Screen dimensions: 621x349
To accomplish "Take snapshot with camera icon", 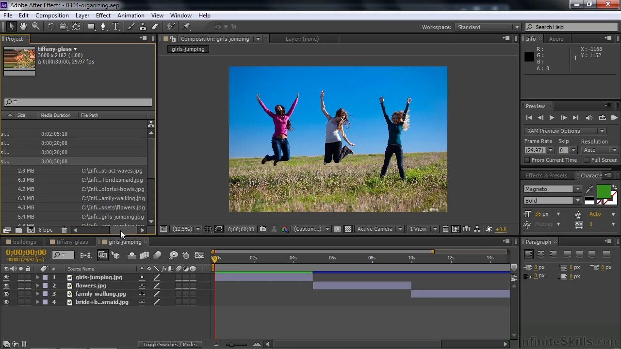I will click(x=263, y=229).
